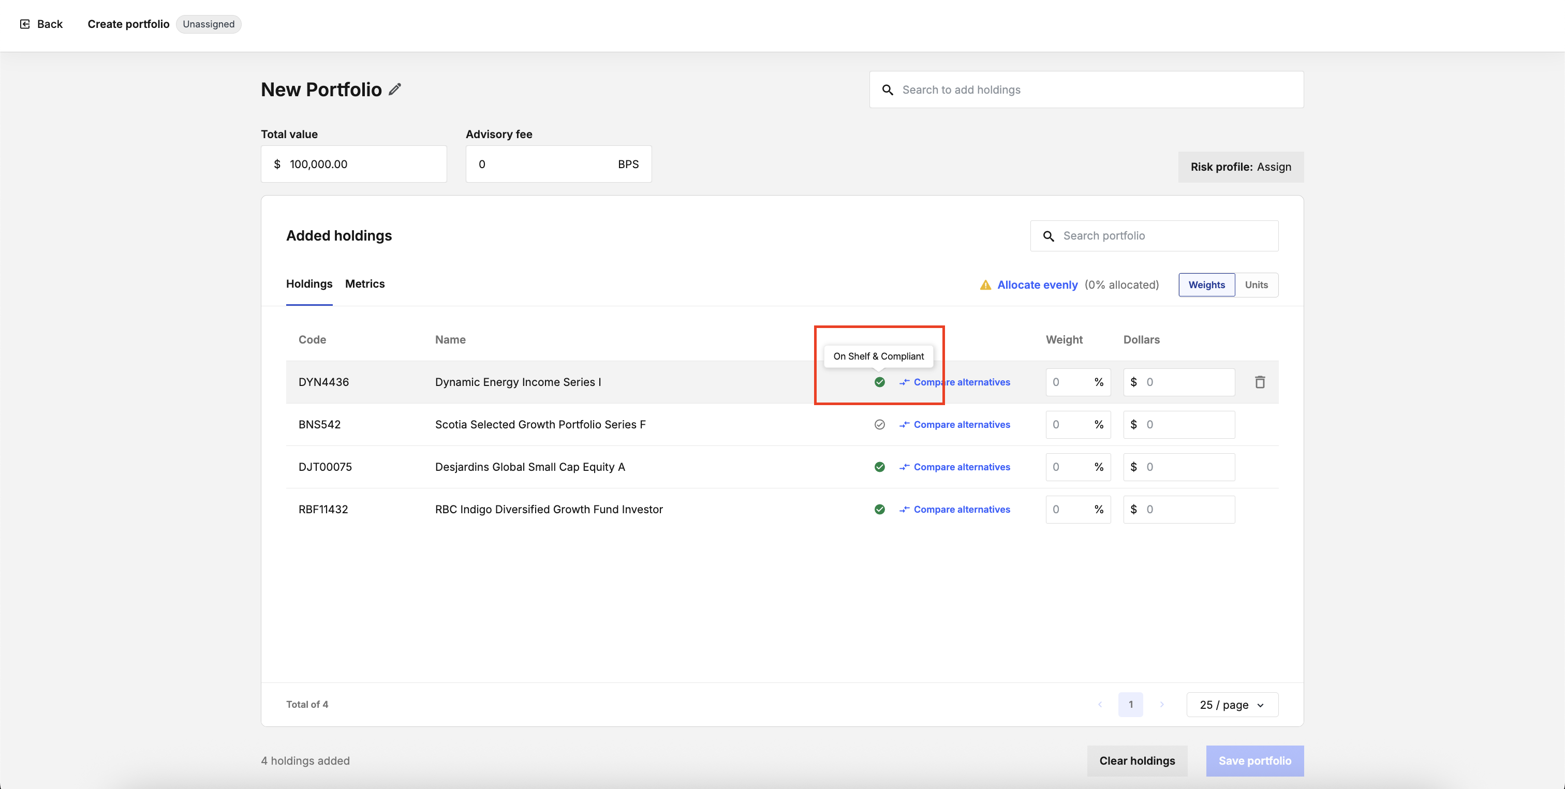Click the Unassigned status badge

tap(209, 24)
